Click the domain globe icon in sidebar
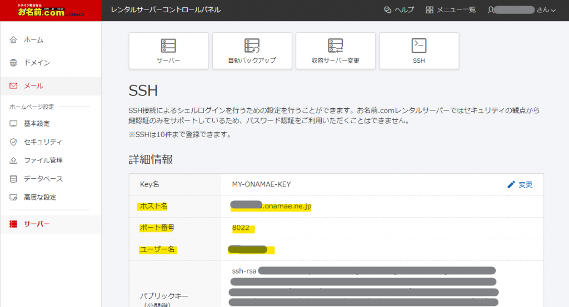The width and height of the screenshot is (569, 307). click(14, 63)
